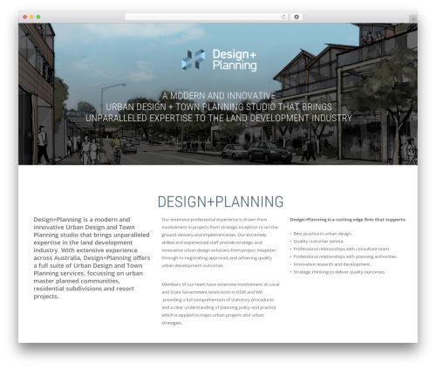The height and width of the screenshot is (369, 436).
Task: Click the Design+Planning logo in the hero banner
Action: (219, 59)
